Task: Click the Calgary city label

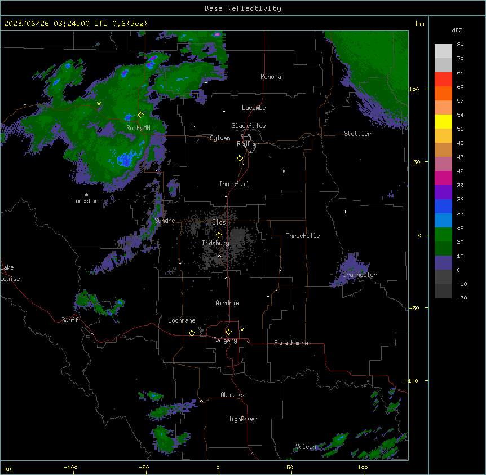Action: 226,340
